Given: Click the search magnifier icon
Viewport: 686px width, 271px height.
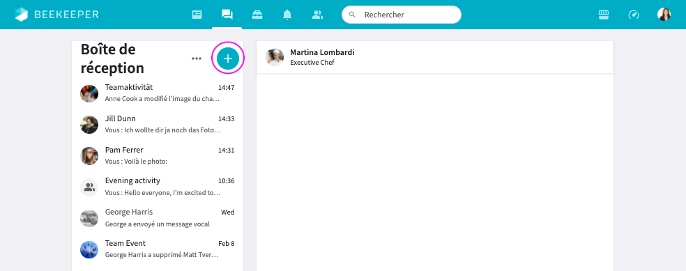Looking at the screenshot, I should tap(352, 15).
